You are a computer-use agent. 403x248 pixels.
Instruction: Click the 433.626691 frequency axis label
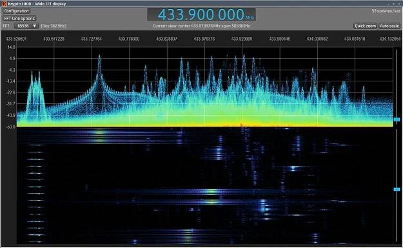tap(16, 39)
